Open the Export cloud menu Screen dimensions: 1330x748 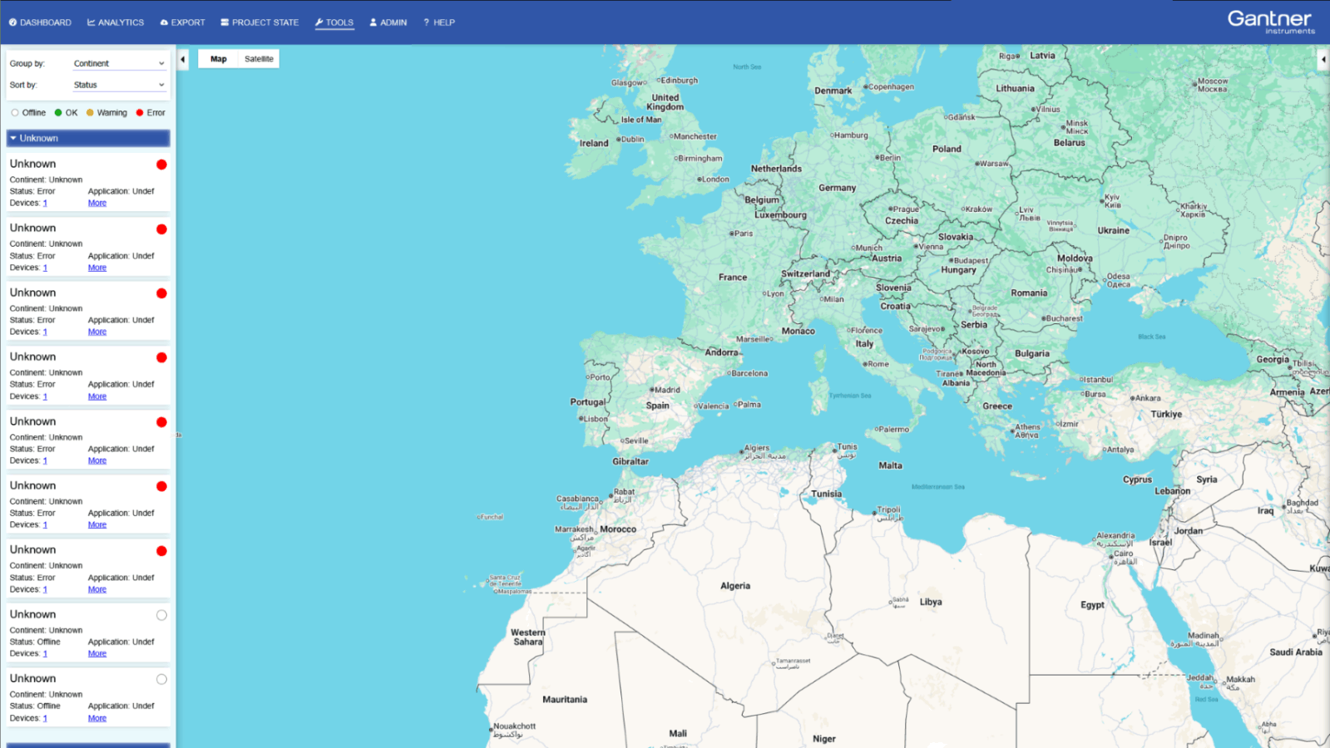182,22
